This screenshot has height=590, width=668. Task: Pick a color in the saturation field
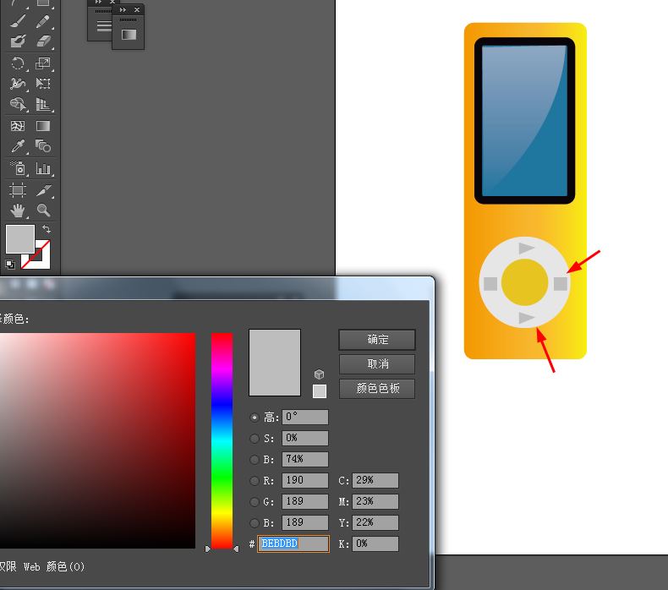(x=97, y=440)
